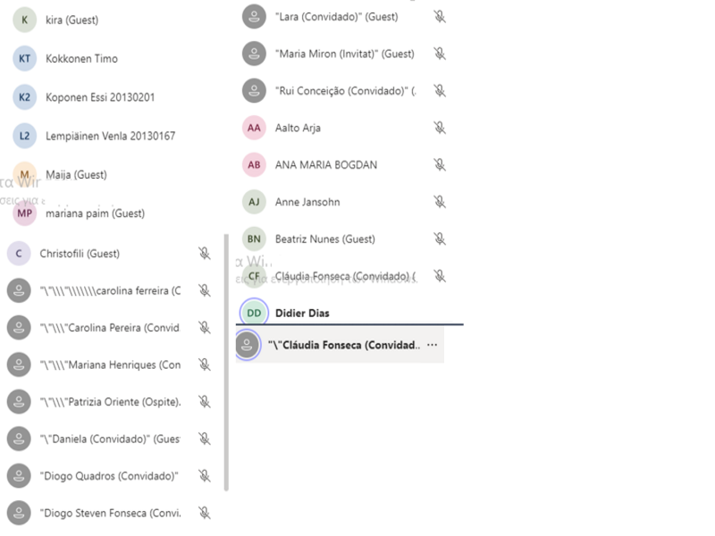Select participant Koponen Essi 20130201

(99, 97)
